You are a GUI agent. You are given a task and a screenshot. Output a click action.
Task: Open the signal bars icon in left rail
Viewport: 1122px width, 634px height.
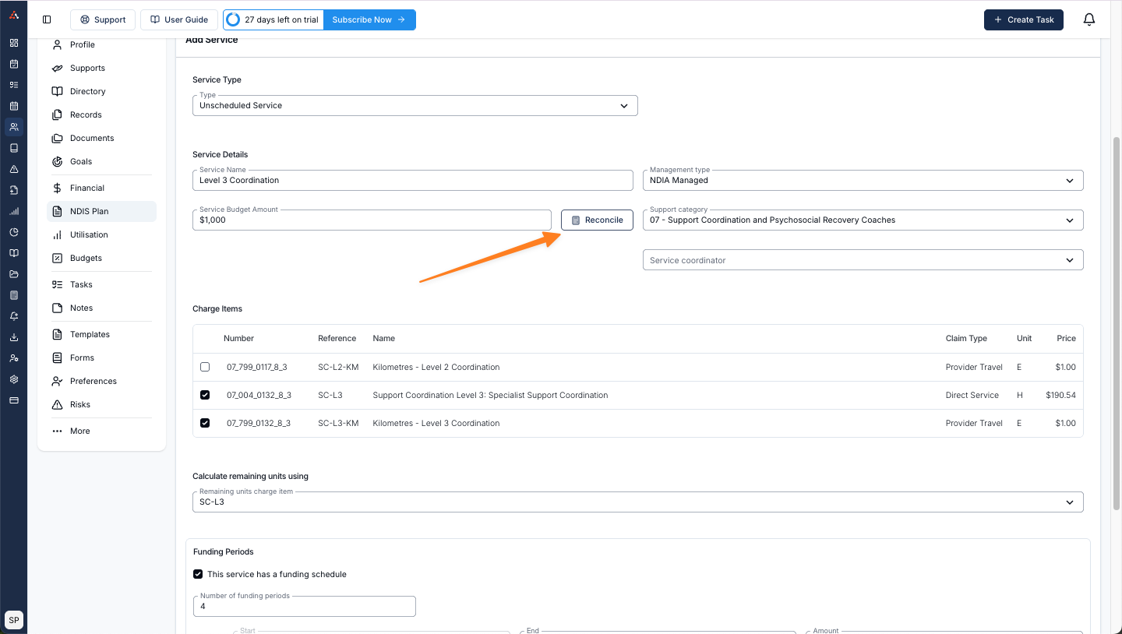(x=13, y=211)
